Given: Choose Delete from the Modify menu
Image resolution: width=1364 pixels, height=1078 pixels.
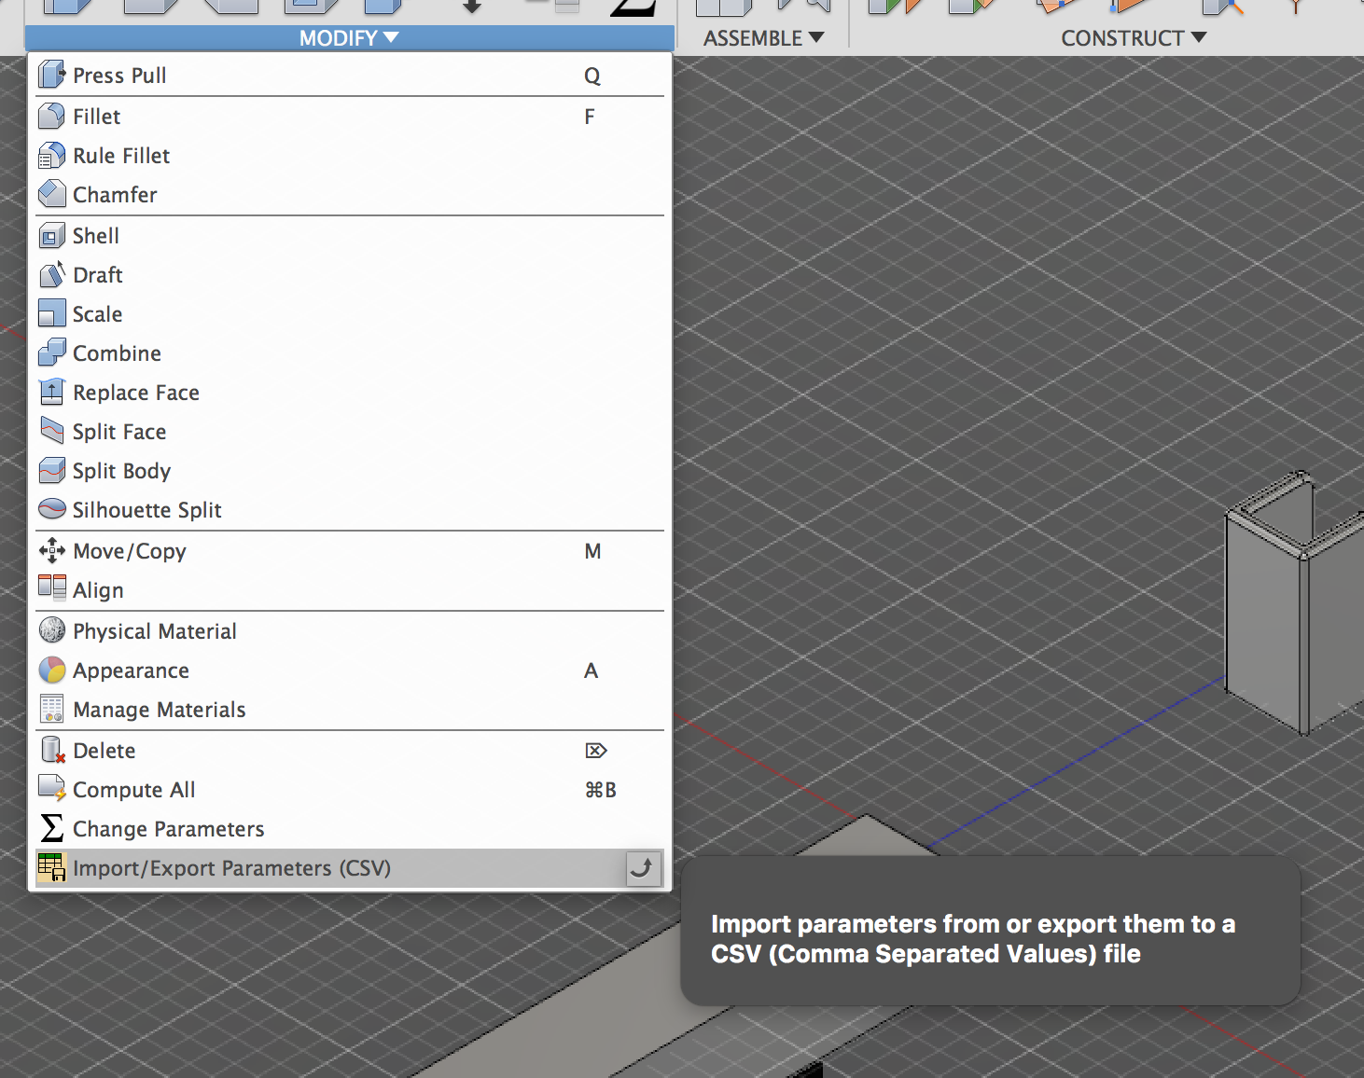Looking at the screenshot, I should [x=104, y=750].
